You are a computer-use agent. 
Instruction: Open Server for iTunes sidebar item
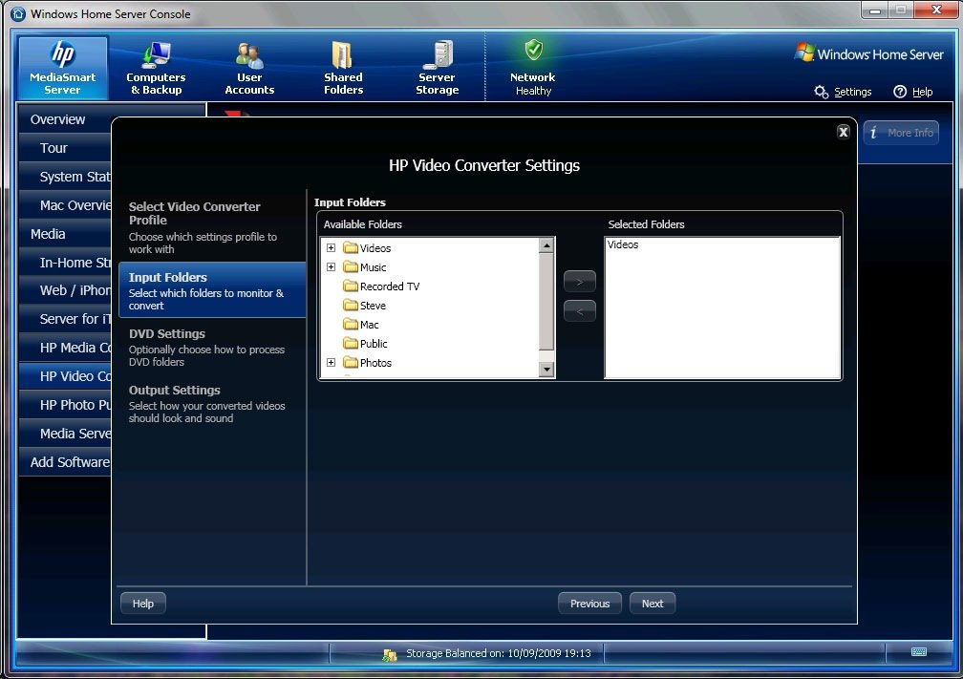(65, 319)
